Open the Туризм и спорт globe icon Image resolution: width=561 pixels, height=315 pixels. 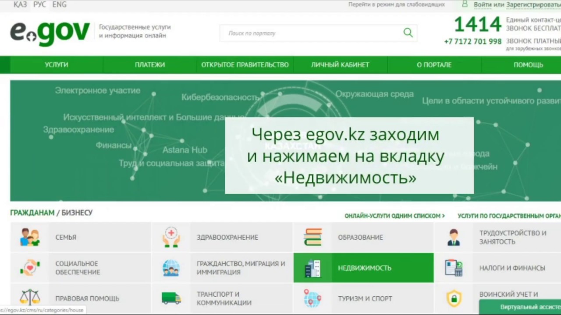tap(312, 298)
